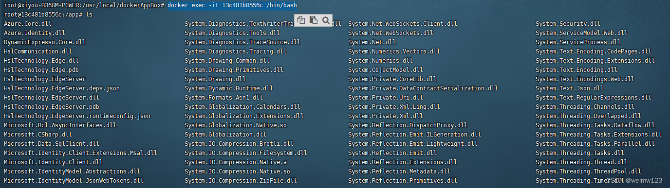Viewport: 670px width, 188px height.
Task: Click the file System.Numerics.Vectors.dll
Action: coord(394,51)
